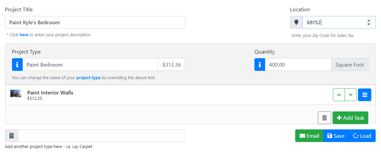Image resolution: width=381 pixels, height=155 pixels.
Task: Click the 'project type' blue link text
Action: click(x=88, y=78)
